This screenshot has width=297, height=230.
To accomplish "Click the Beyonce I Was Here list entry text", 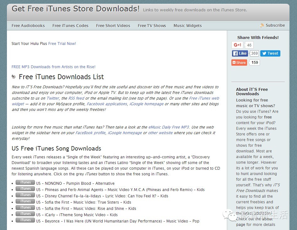I will (118, 221).
